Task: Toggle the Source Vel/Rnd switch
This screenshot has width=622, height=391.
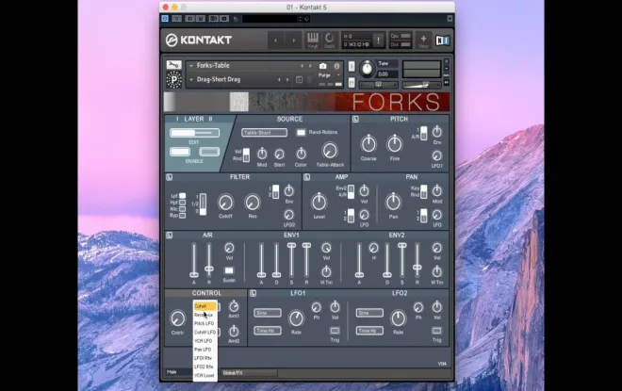Action: (246, 155)
